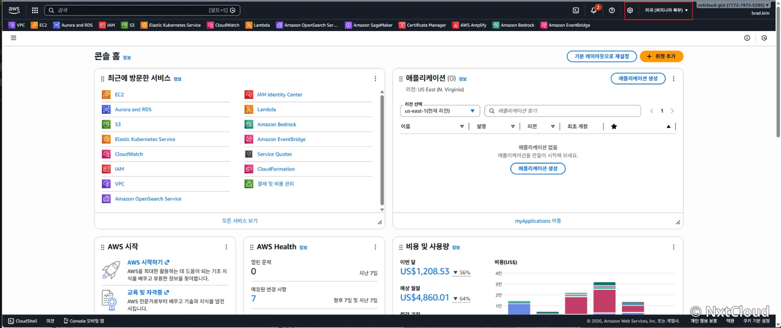Open 최근에 방문한 서비스 widget options menu
Image resolution: width=781 pixels, height=328 pixels.
tap(375, 78)
